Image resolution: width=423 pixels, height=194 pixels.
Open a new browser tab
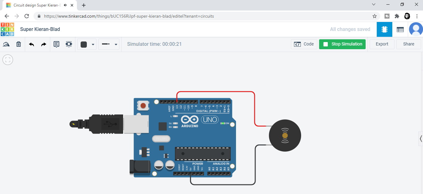click(84, 5)
